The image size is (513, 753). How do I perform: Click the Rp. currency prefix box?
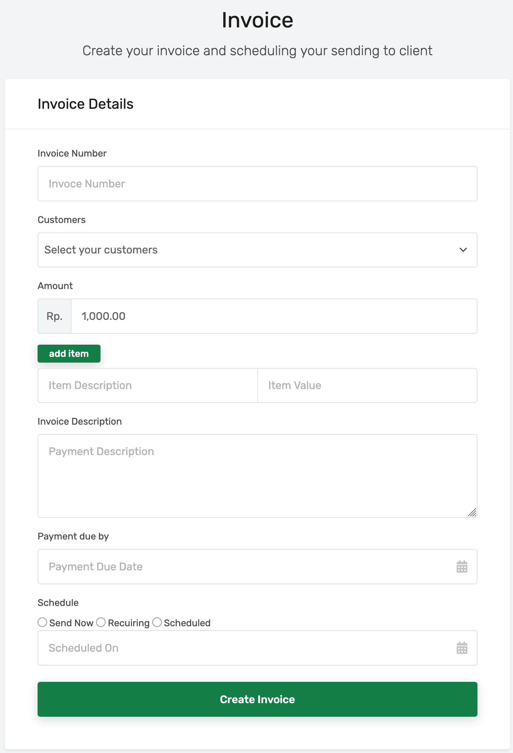pos(54,316)
